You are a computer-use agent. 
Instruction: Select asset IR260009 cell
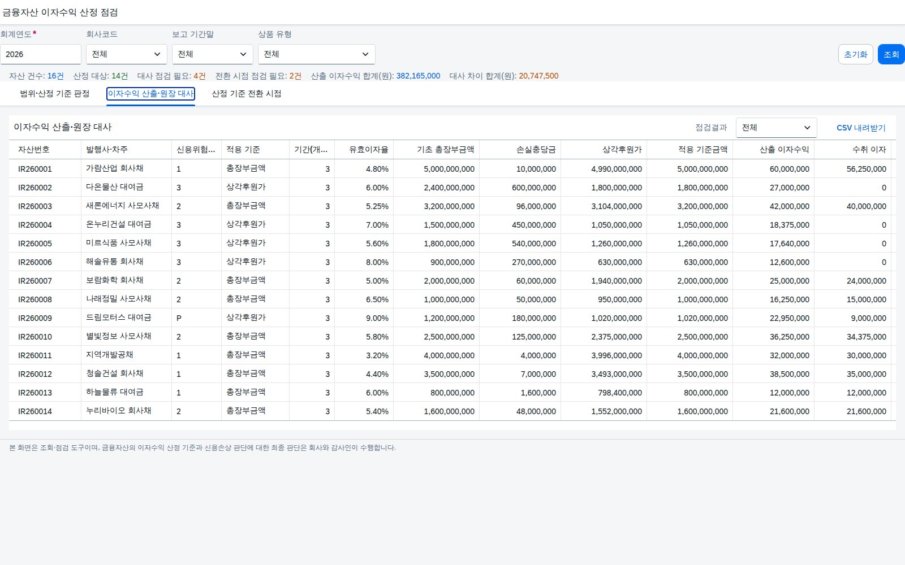point(45,318)
